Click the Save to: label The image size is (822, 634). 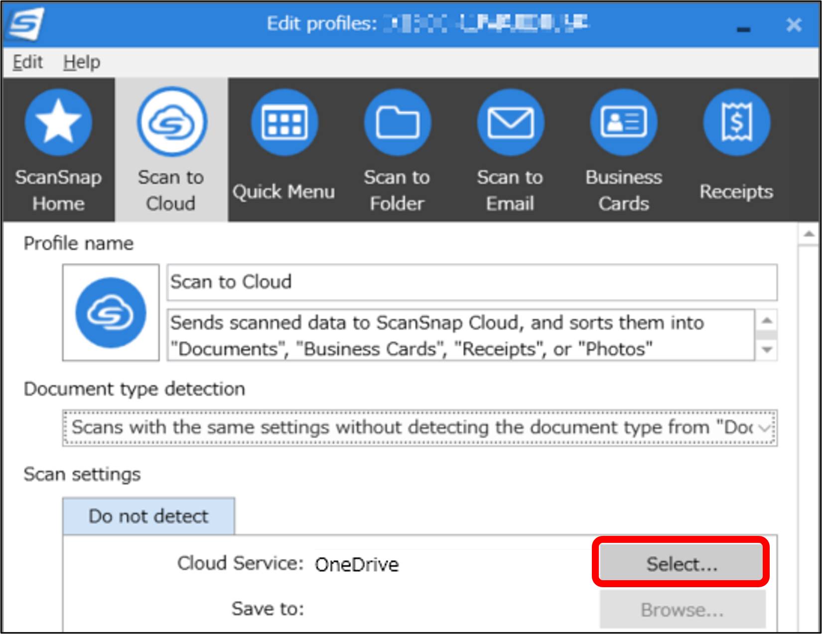[x=268, y=609]
